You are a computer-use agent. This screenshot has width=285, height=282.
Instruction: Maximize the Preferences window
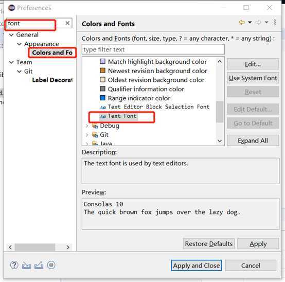coord(246,8)
